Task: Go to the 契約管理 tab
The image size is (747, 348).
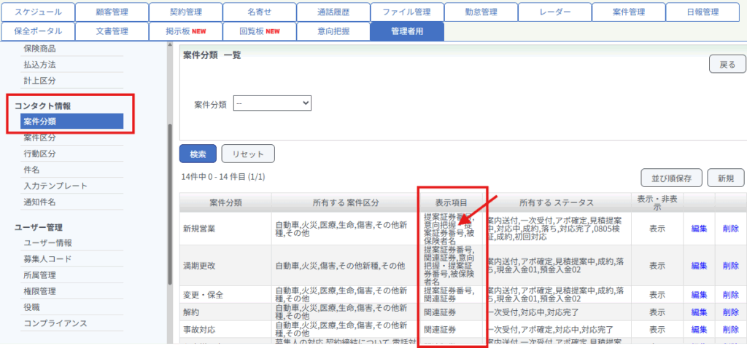Action: [185, 12]
